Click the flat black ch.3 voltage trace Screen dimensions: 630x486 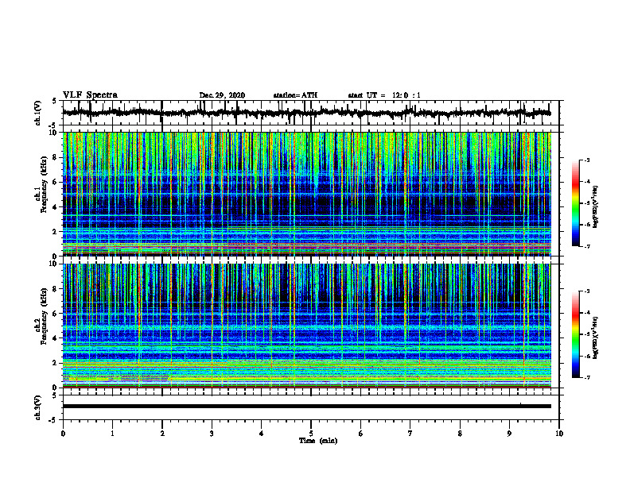306,407
